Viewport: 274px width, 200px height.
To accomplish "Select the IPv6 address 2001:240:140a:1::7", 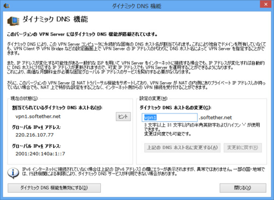I will coord(40,154).
